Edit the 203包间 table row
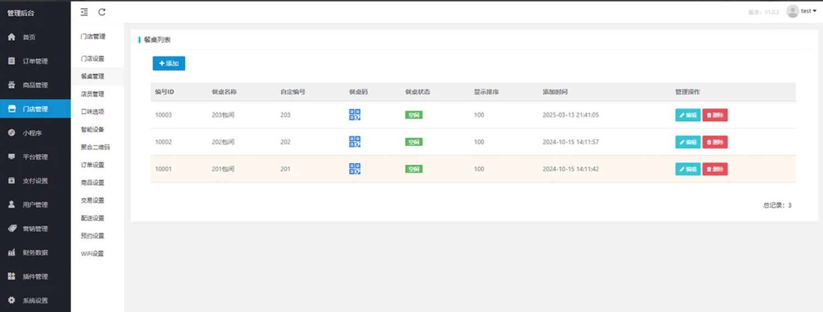Image resolution: width=823 pixels, height=312 pixels. coord(688,115)
